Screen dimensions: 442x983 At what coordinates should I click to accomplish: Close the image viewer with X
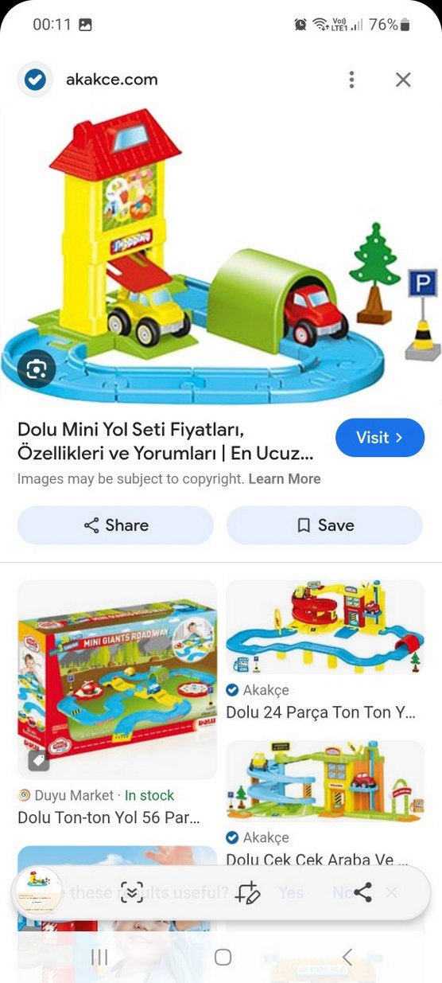(403, 80)
